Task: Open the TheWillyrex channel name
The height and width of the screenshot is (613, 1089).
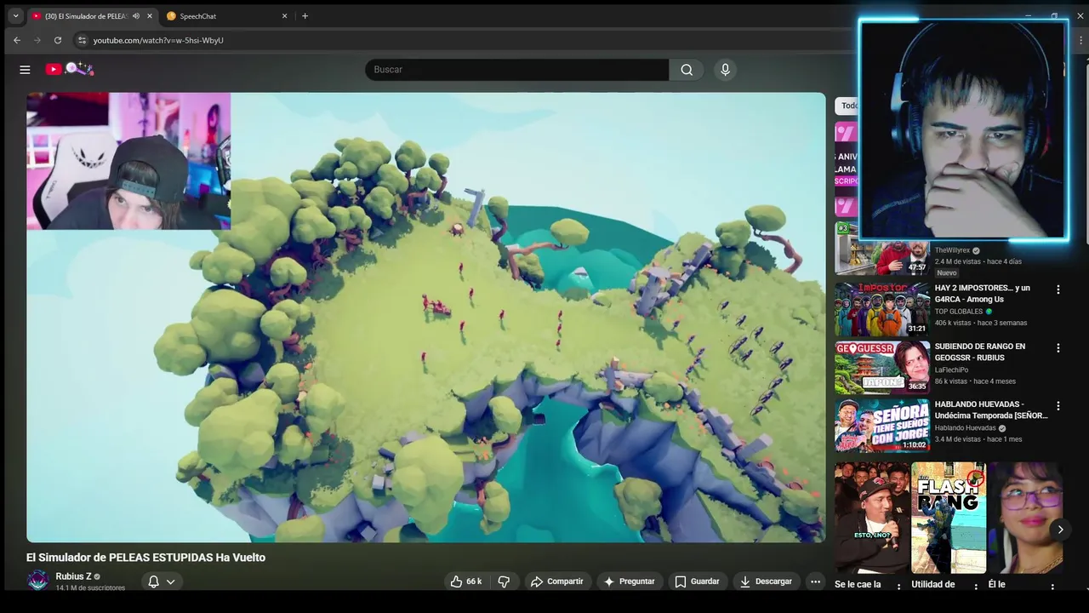Action: coord(952,250)
